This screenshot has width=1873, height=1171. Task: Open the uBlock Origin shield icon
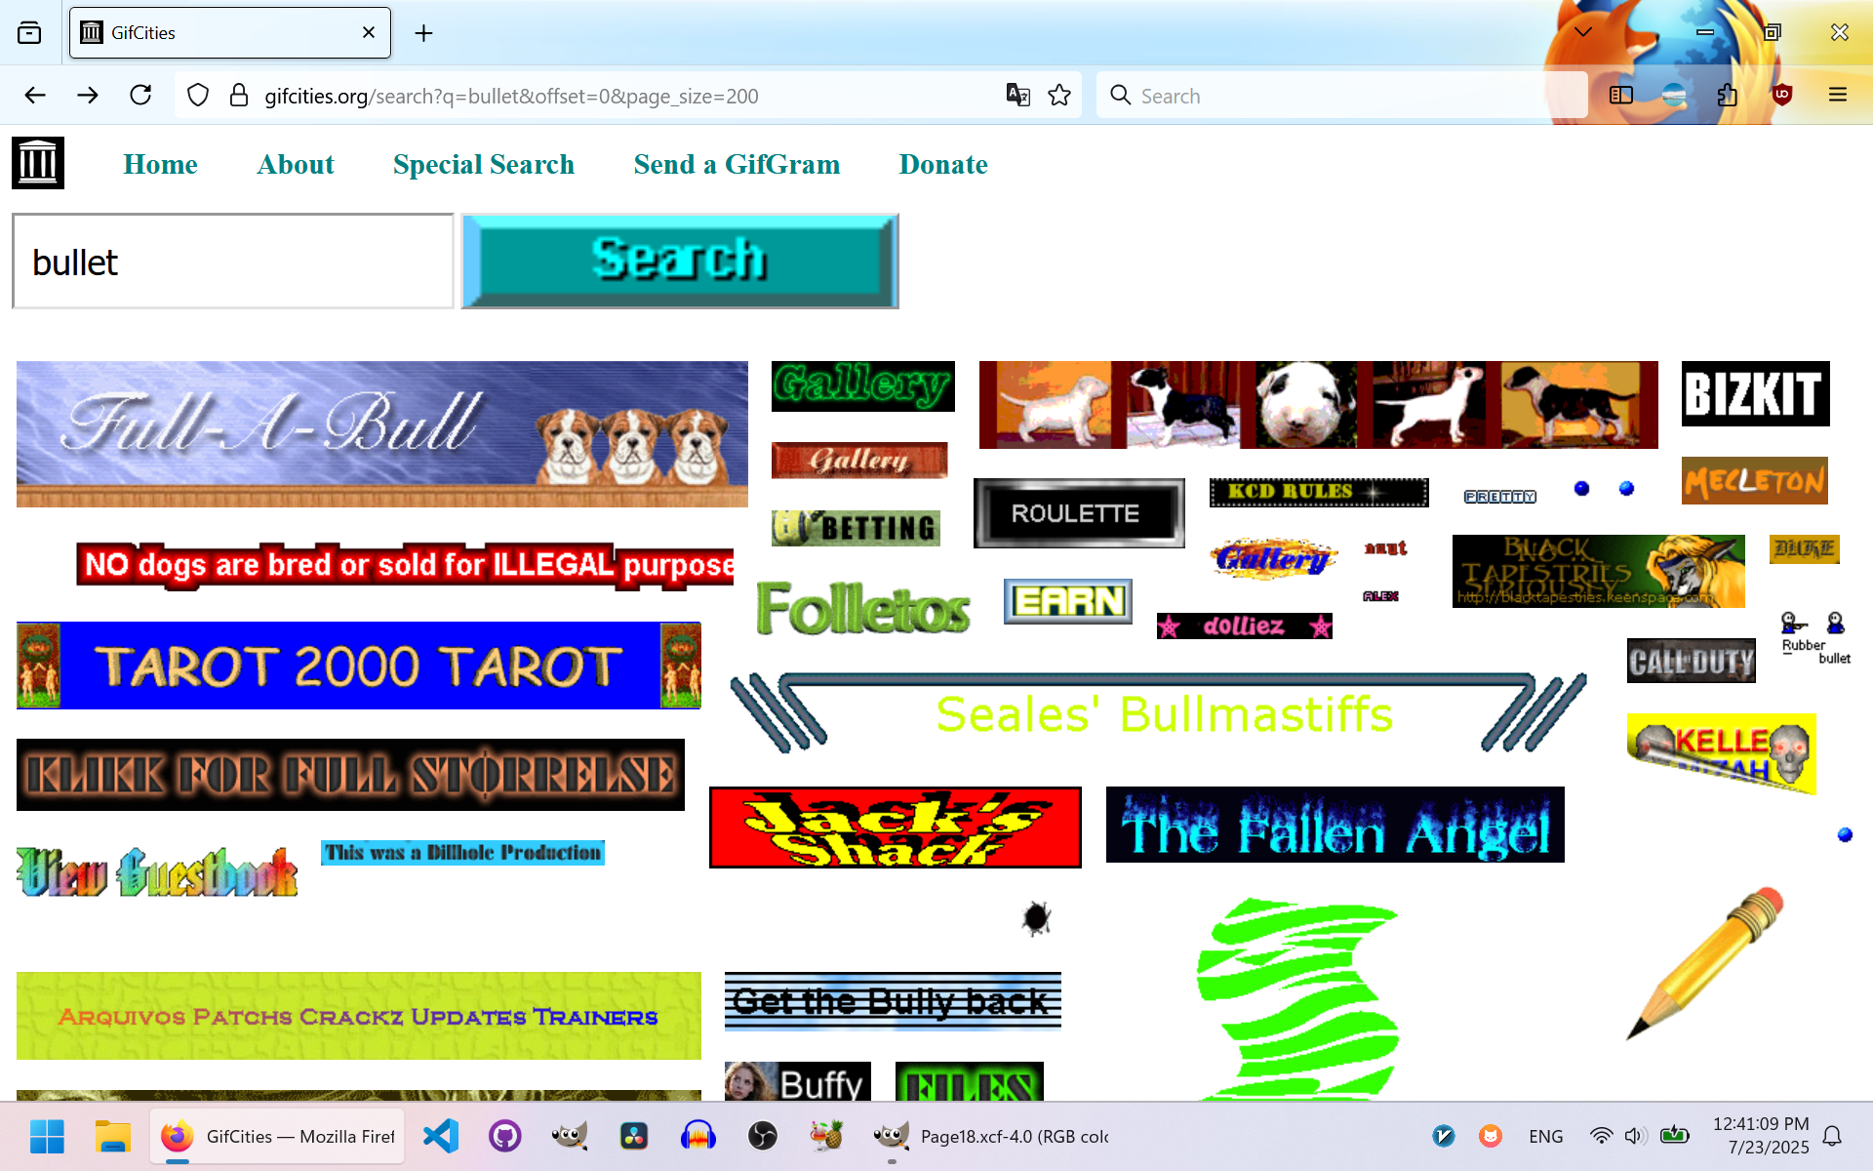tap(1781, 95)
